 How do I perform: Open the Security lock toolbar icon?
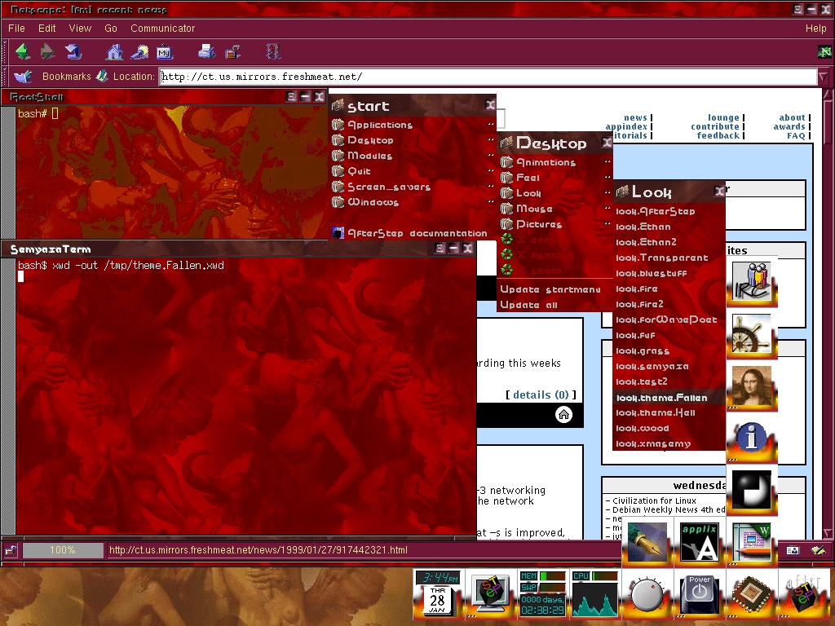(x=232, y=51)
